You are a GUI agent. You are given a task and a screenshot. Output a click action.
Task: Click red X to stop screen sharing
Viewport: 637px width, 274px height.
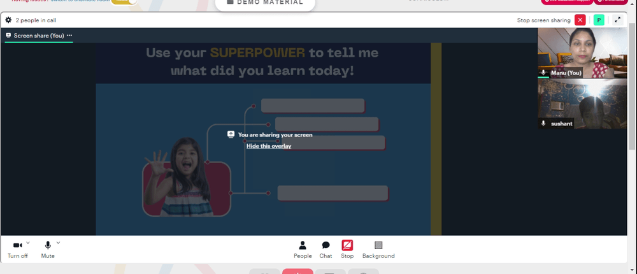coord(580,20)
